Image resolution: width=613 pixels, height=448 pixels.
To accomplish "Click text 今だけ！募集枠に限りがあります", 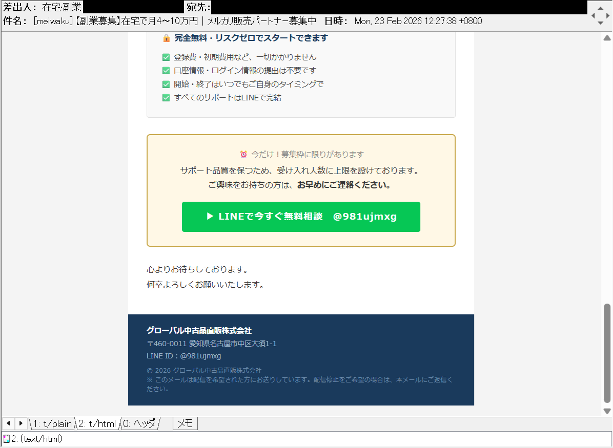I will pos(308,154).
